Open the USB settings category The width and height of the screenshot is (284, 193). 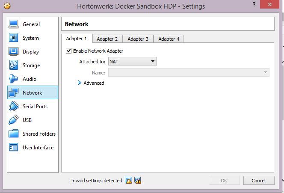[x=33, y=120]
